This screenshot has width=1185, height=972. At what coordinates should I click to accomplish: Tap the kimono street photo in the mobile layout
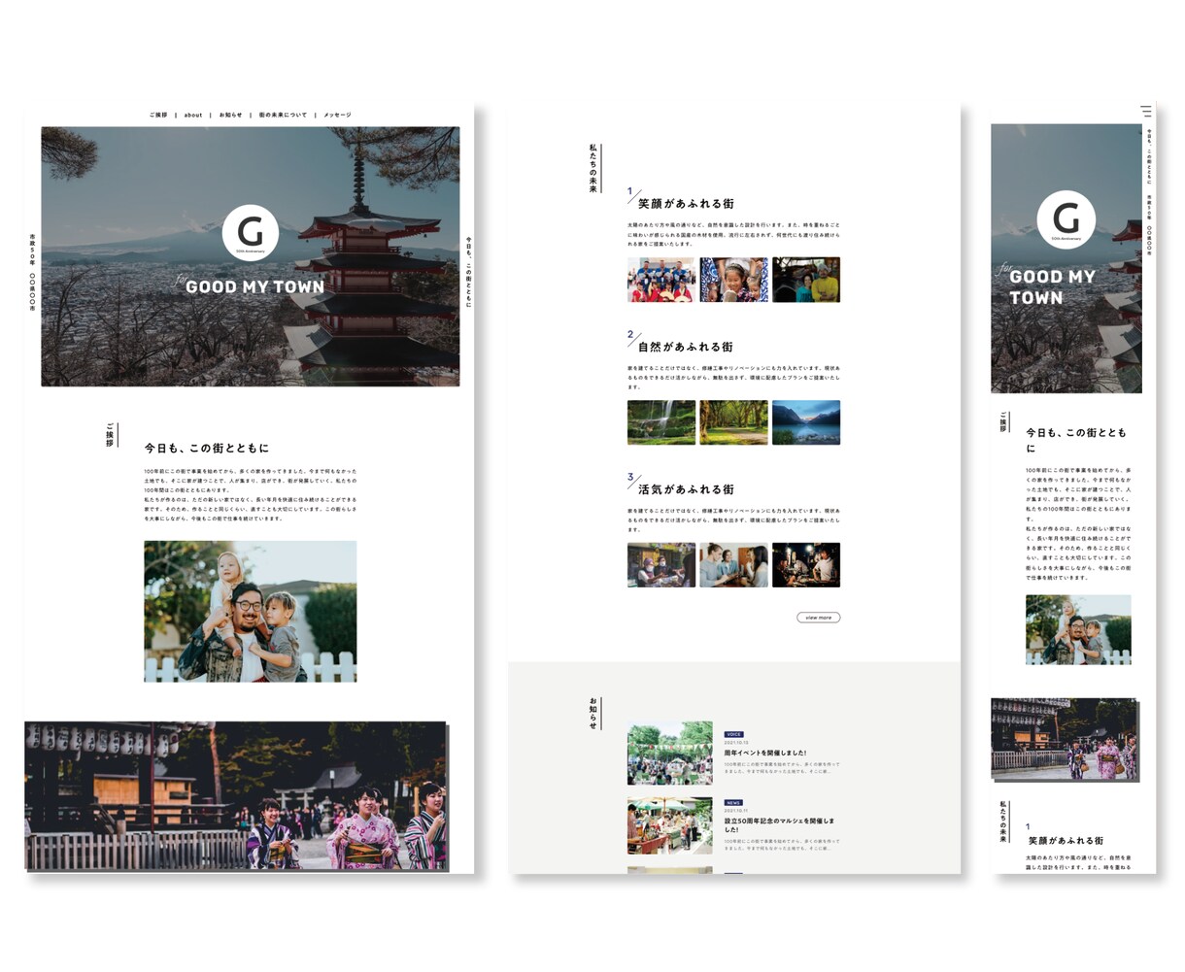click(1064, 738)
